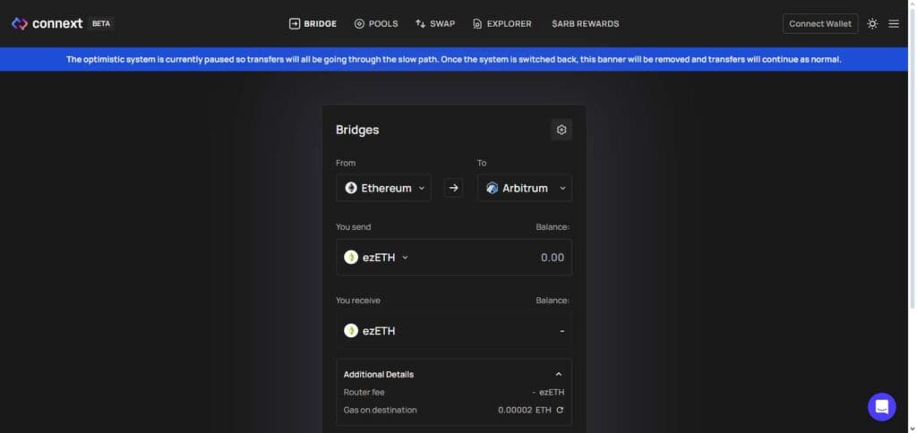This screenshot has width=917, height=433.
Task: Click the router fee ezETH value
Action: (549, 393)
